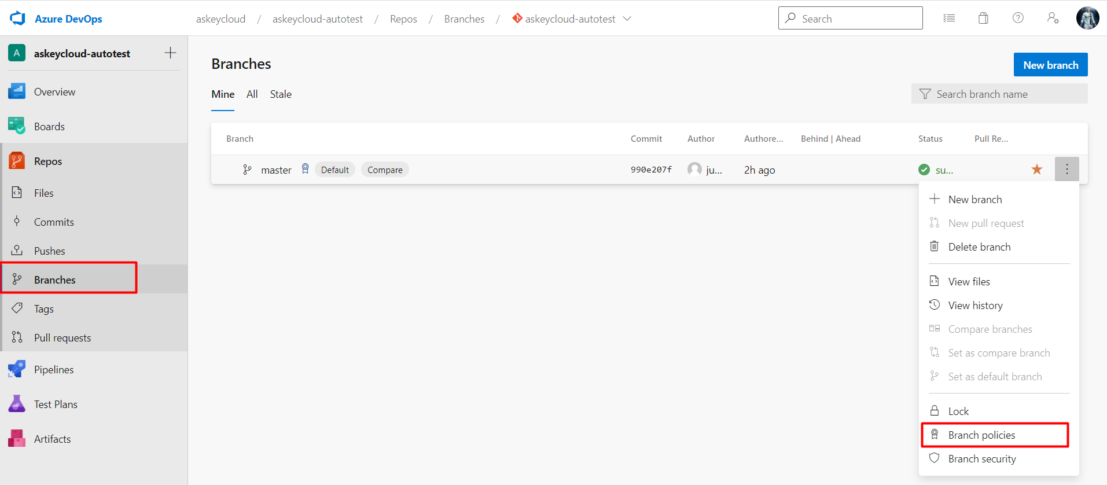Screen dimensions: 1107x485
Task: Click the search magnifier icon in header
Action: (x=790, y=18)
